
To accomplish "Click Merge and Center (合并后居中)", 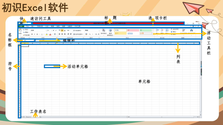I will click(x=78, y=34).
